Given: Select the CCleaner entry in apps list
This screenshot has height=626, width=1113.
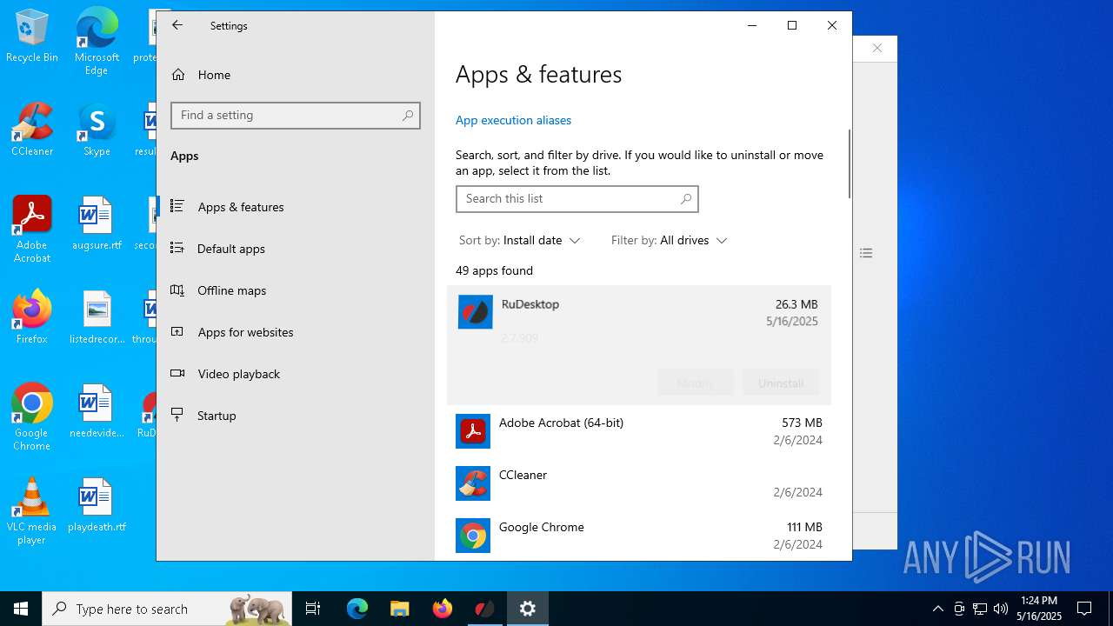Looking at the screenshot, I should pyautogui.click(x=639, y=483).
